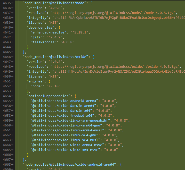Click the "^2.4.2" version string
Viewport: 185px width, 170px height.
(x=54, y=37)
